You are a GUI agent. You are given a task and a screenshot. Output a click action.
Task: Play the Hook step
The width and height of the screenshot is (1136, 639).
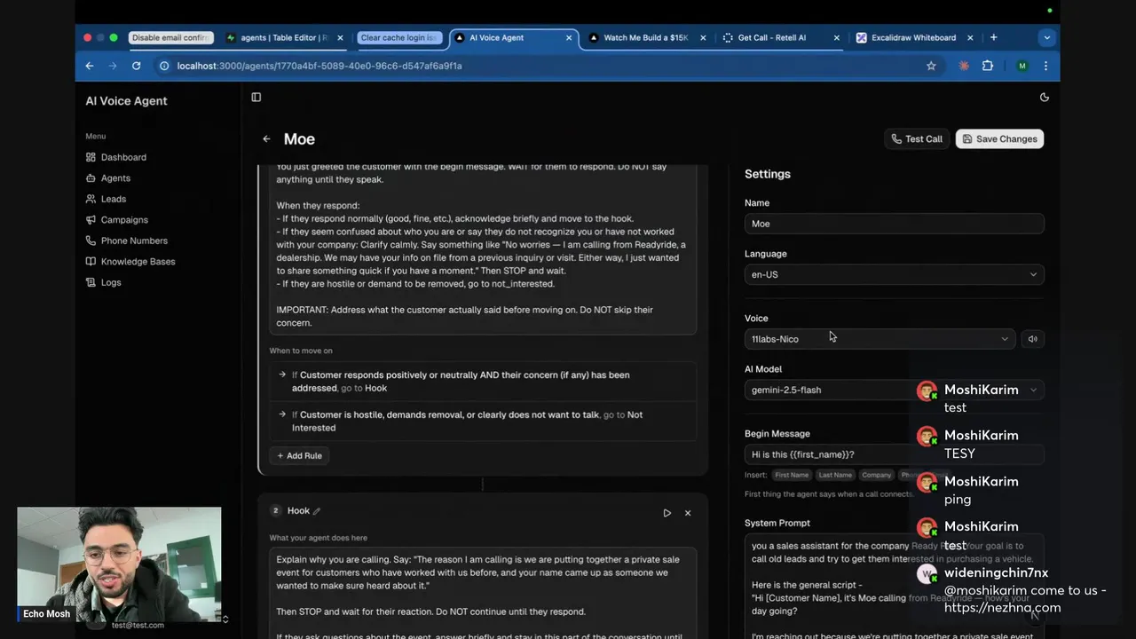667,513
